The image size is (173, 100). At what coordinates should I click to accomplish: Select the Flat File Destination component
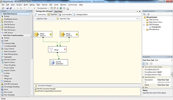[x=59, y=62]
